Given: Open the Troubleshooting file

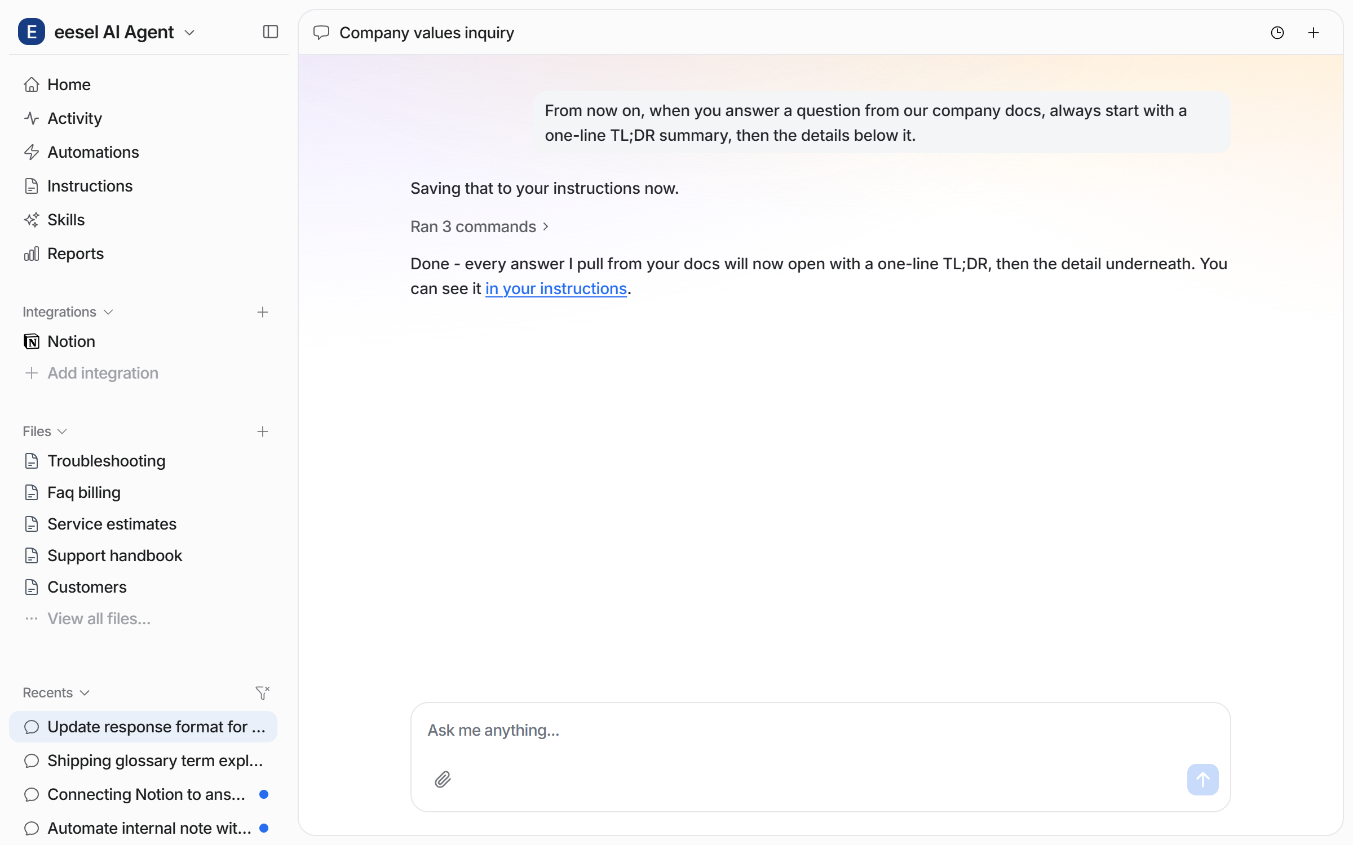Looking at the screenshot, I should [143, 461].
